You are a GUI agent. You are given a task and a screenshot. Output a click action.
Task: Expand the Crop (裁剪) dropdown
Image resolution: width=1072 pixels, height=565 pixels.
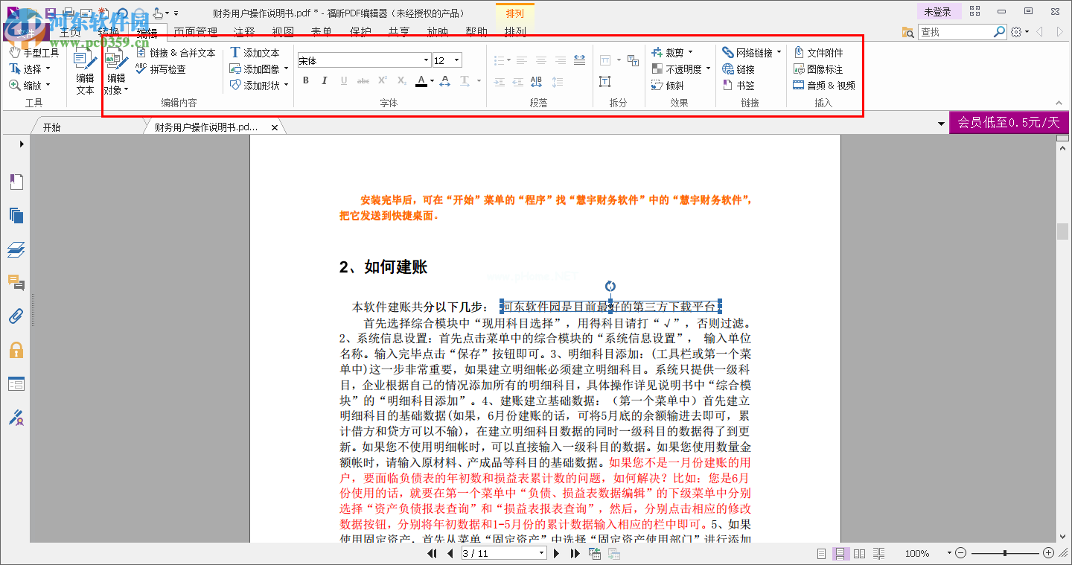690,53
